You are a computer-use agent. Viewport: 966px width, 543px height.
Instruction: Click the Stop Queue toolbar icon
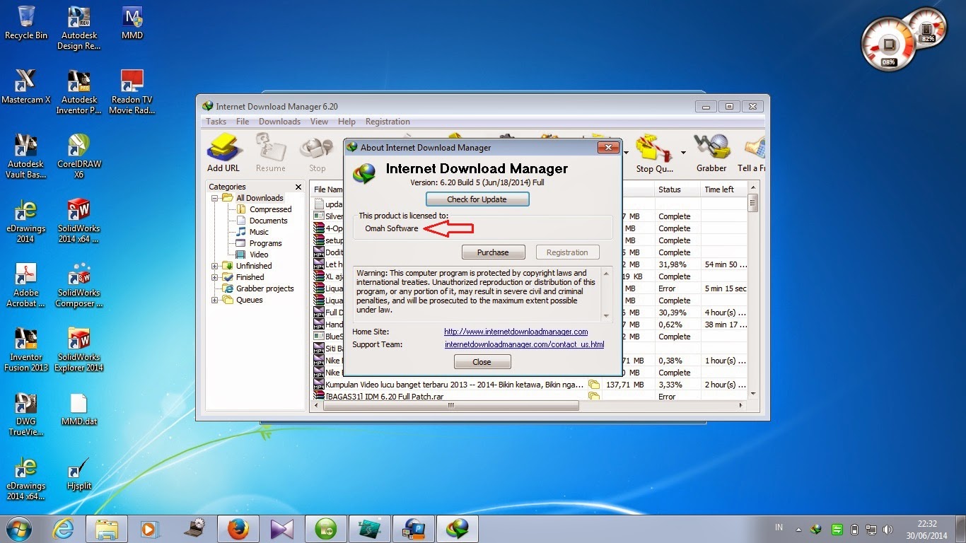point(654,153)
